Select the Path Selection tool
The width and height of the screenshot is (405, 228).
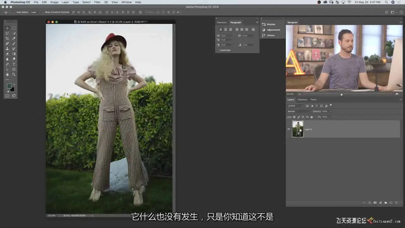[x=7, y=69]
